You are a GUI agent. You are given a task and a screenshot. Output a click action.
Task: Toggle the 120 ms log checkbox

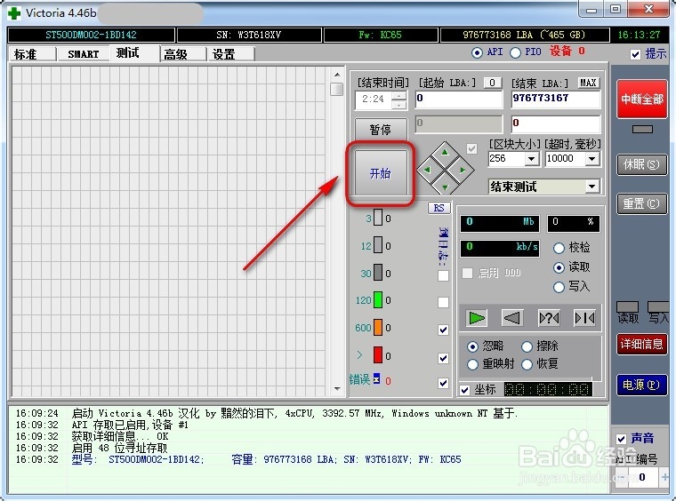(x=443, y=303)
